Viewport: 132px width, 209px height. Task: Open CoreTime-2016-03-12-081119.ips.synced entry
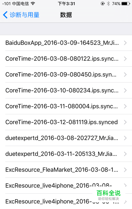pyautogui.click(x=66, y=122)
